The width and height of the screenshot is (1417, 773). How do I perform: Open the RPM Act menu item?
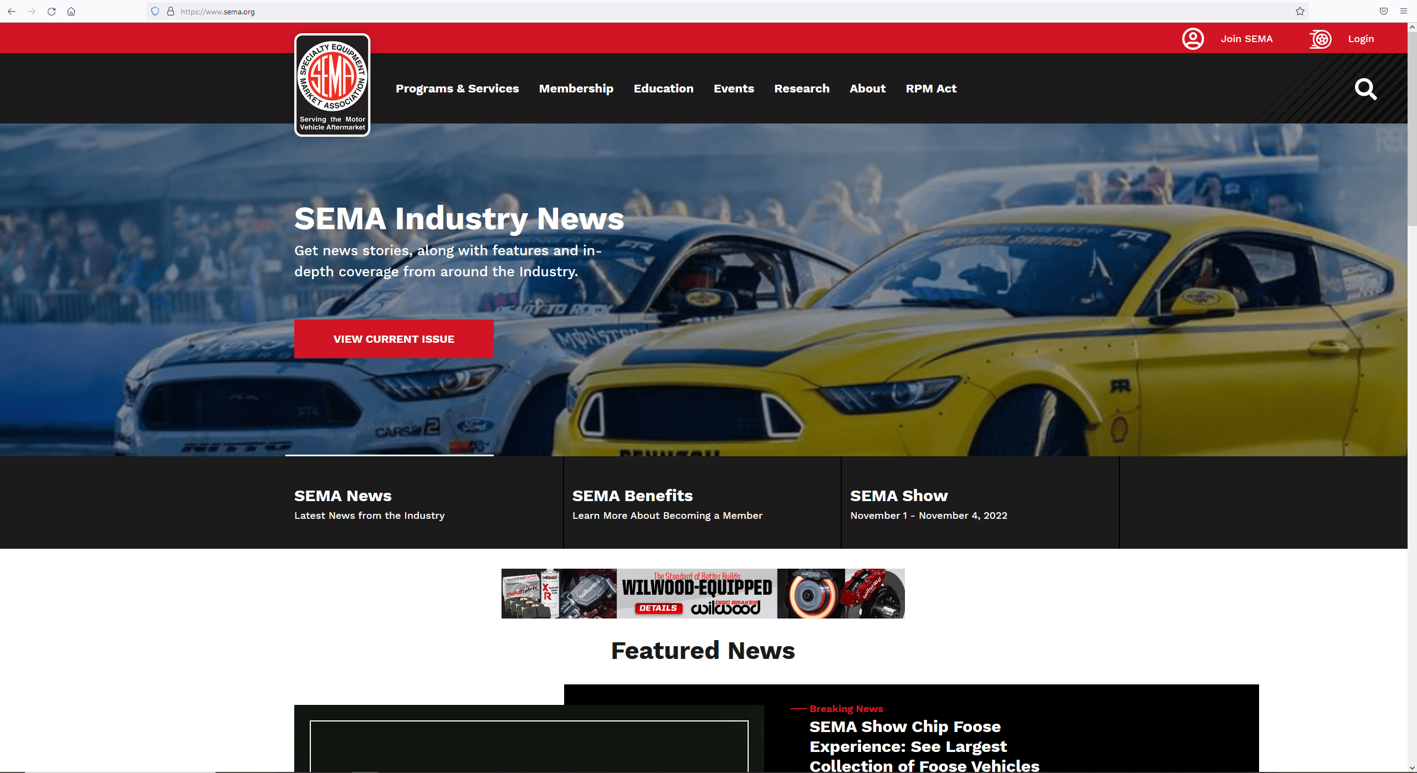(931, 89)
